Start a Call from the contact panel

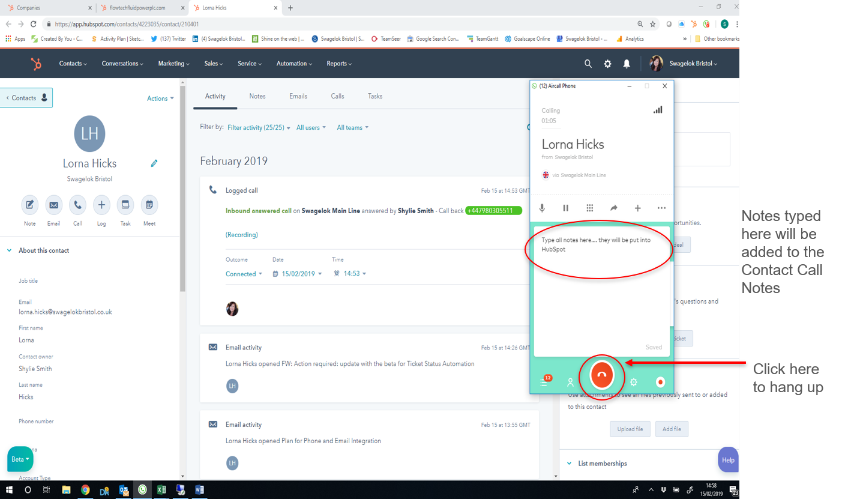click(x=77, y=205)
